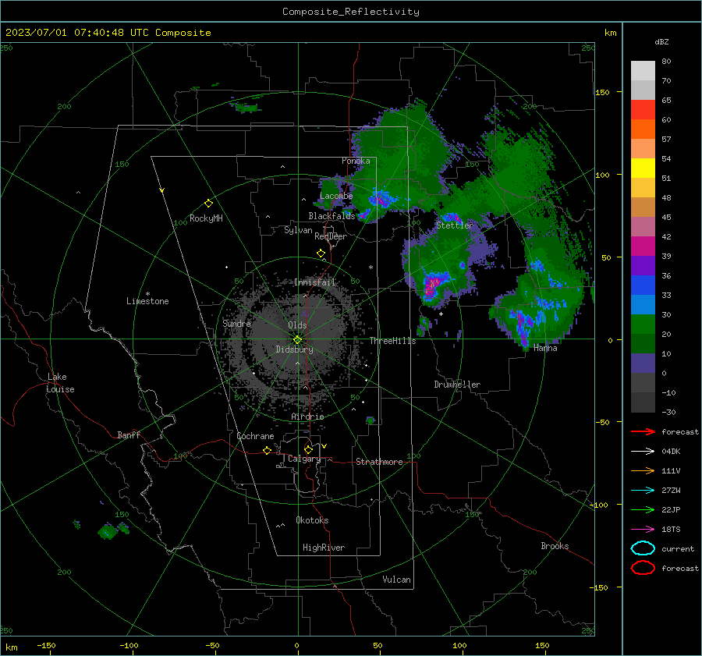Pick the bright green swatch in dBZ scale
Screen dimensions: 702x656
tap(643, 324)
